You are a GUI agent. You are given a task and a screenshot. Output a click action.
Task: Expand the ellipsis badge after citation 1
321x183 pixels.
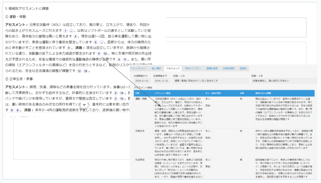(x=71, y=31)
